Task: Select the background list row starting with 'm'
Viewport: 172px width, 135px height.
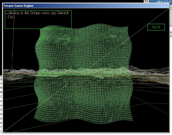Action: [1, 84]
